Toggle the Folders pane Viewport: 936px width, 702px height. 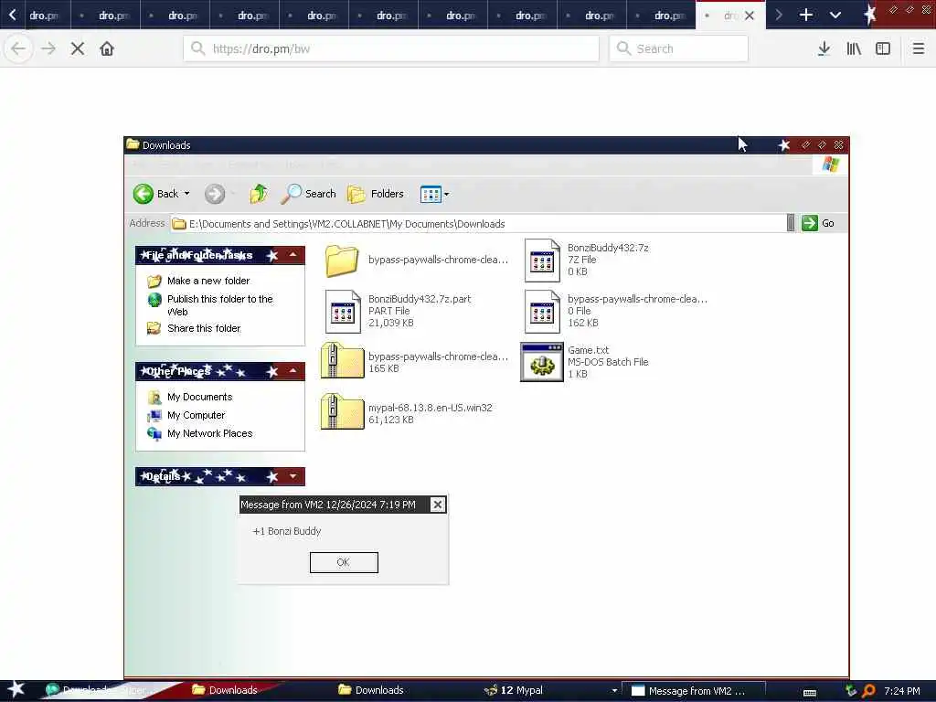coord(376,194)
